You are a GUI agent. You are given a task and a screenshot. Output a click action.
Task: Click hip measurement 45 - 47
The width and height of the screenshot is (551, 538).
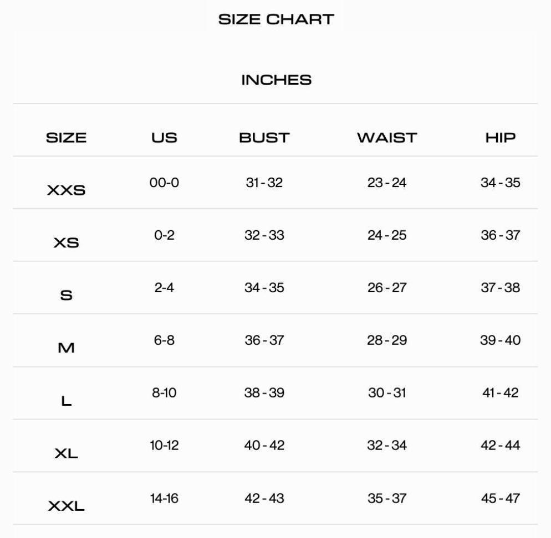pos(500,498)
